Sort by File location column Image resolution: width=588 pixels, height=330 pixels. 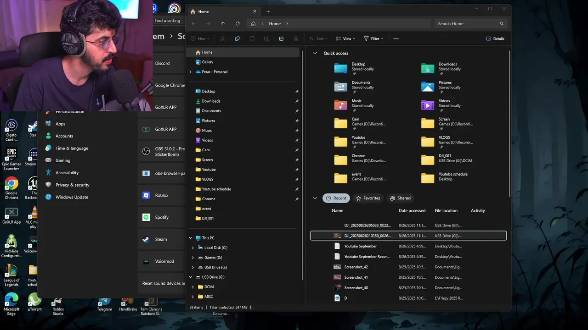tap(446, 211)
